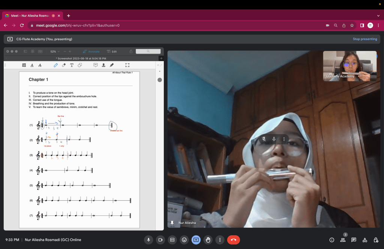Viewport: 384px width, 249px height.
Task: Click Stop presenting link
Action: tap(364, 39)
